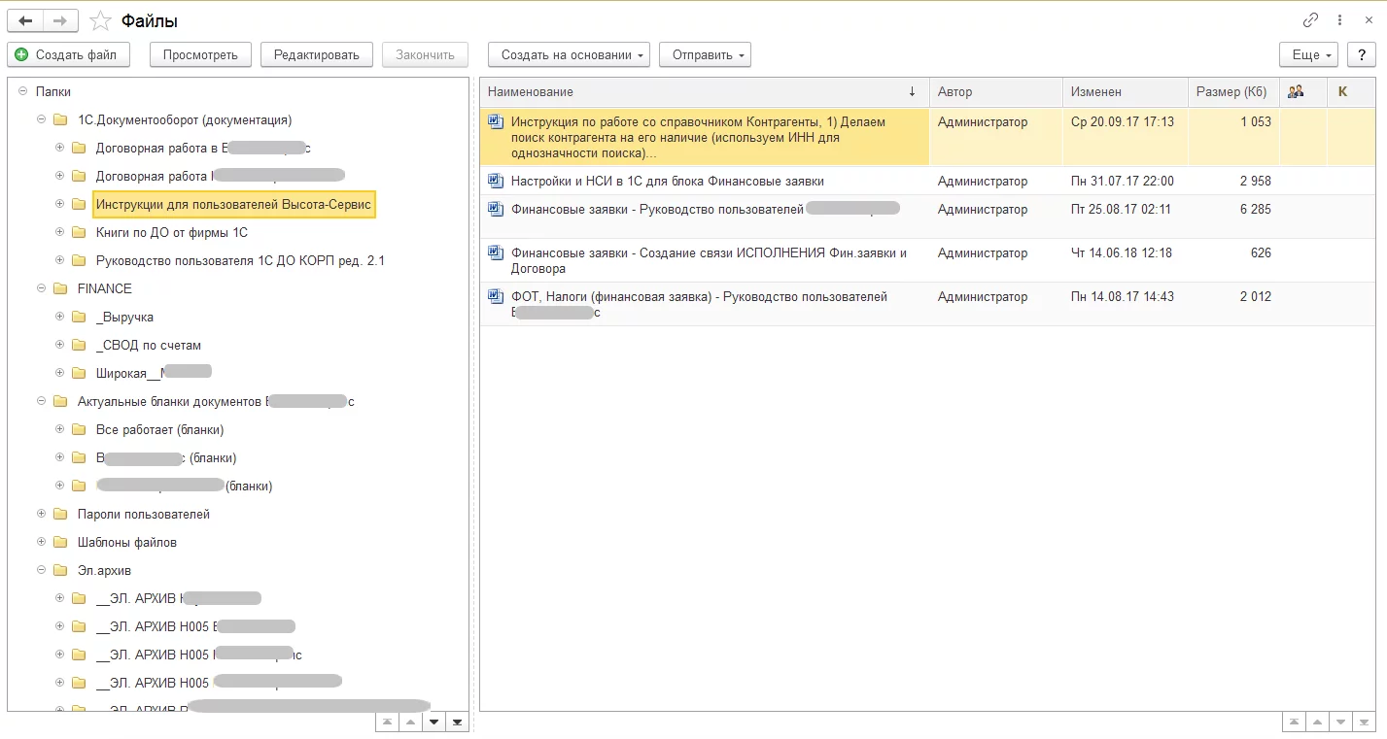The image size is (1387, 739).
Task: Jump to the last row of the file list
Action: coord(1365,722)
